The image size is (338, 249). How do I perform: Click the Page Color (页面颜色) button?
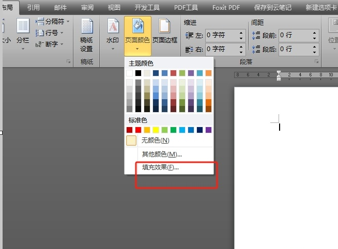(137, 36)
